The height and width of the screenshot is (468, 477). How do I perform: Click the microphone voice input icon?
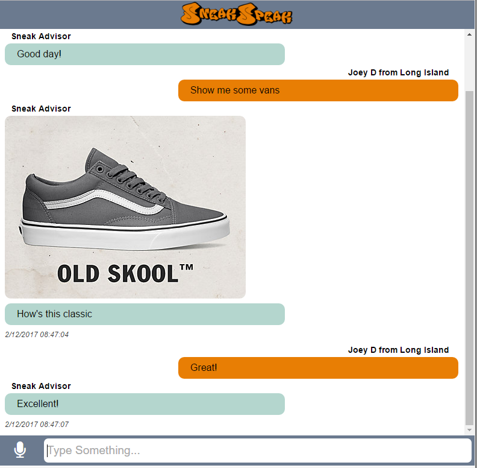click(x=20, y=450)
